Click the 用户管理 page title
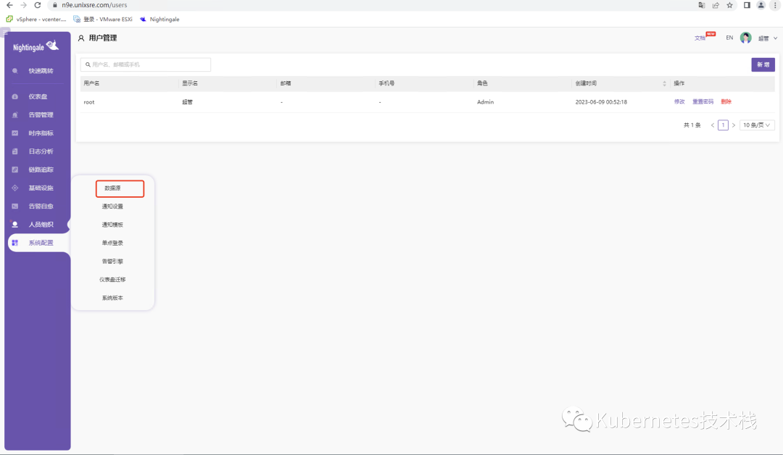The height and width of the screenshot is (455, 783). (102, 38)
